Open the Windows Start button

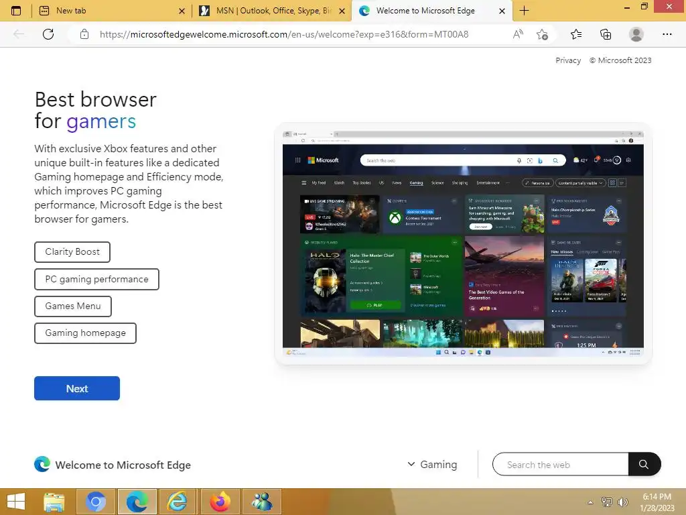16,502
